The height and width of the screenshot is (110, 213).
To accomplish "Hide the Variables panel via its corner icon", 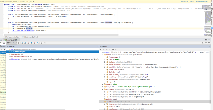I will (x=98, y=46).
